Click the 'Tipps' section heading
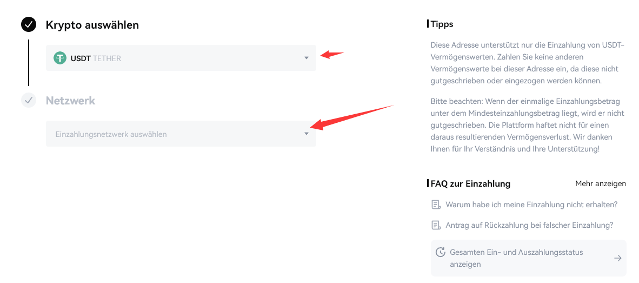639x283 pixels. (442, 24)
